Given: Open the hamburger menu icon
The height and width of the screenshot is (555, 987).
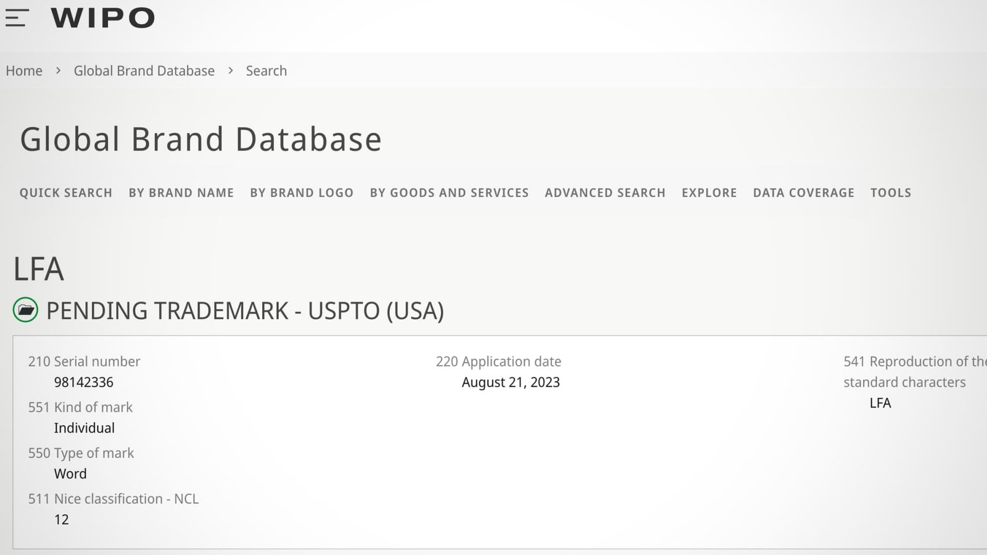Looking at the screenshot, I should pyautogui.click(x=17, y=18).
